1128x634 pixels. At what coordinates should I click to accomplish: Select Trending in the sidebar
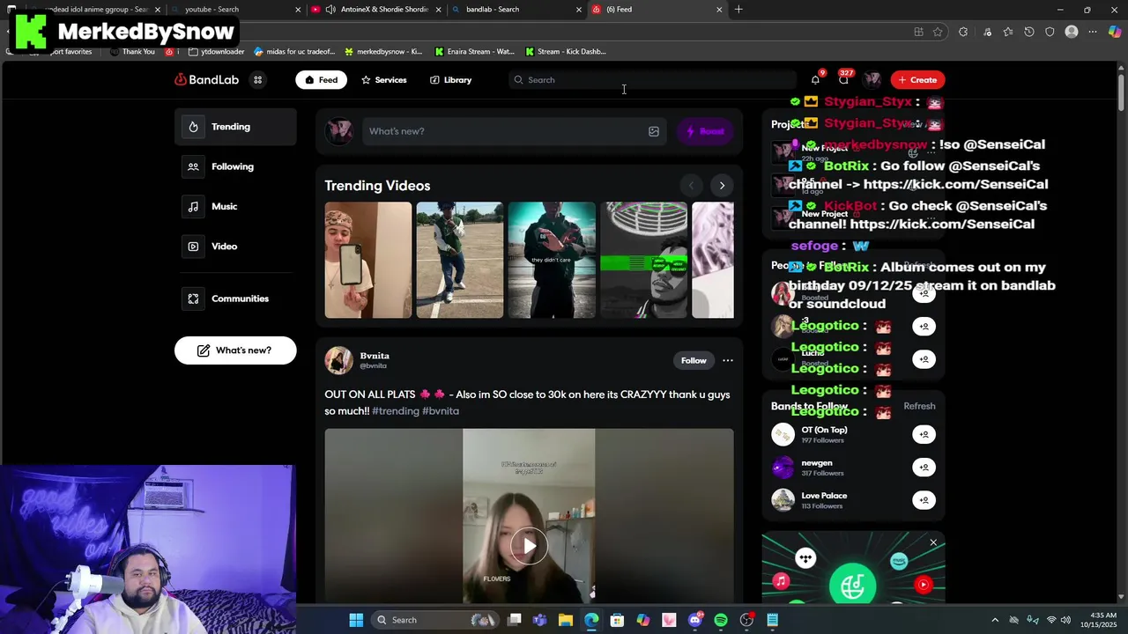[235, 127]
